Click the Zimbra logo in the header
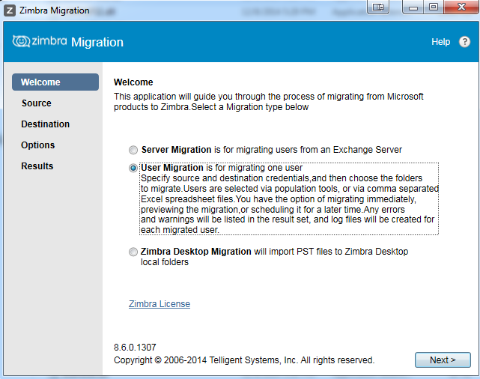480x379 pixels. click(x=41, y=42)
